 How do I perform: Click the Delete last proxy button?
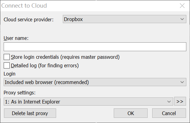click(x=30, y=113)
